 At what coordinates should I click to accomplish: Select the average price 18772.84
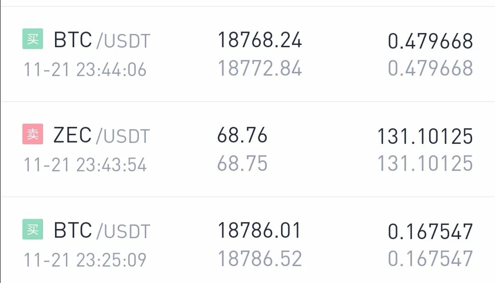point(260,68)
